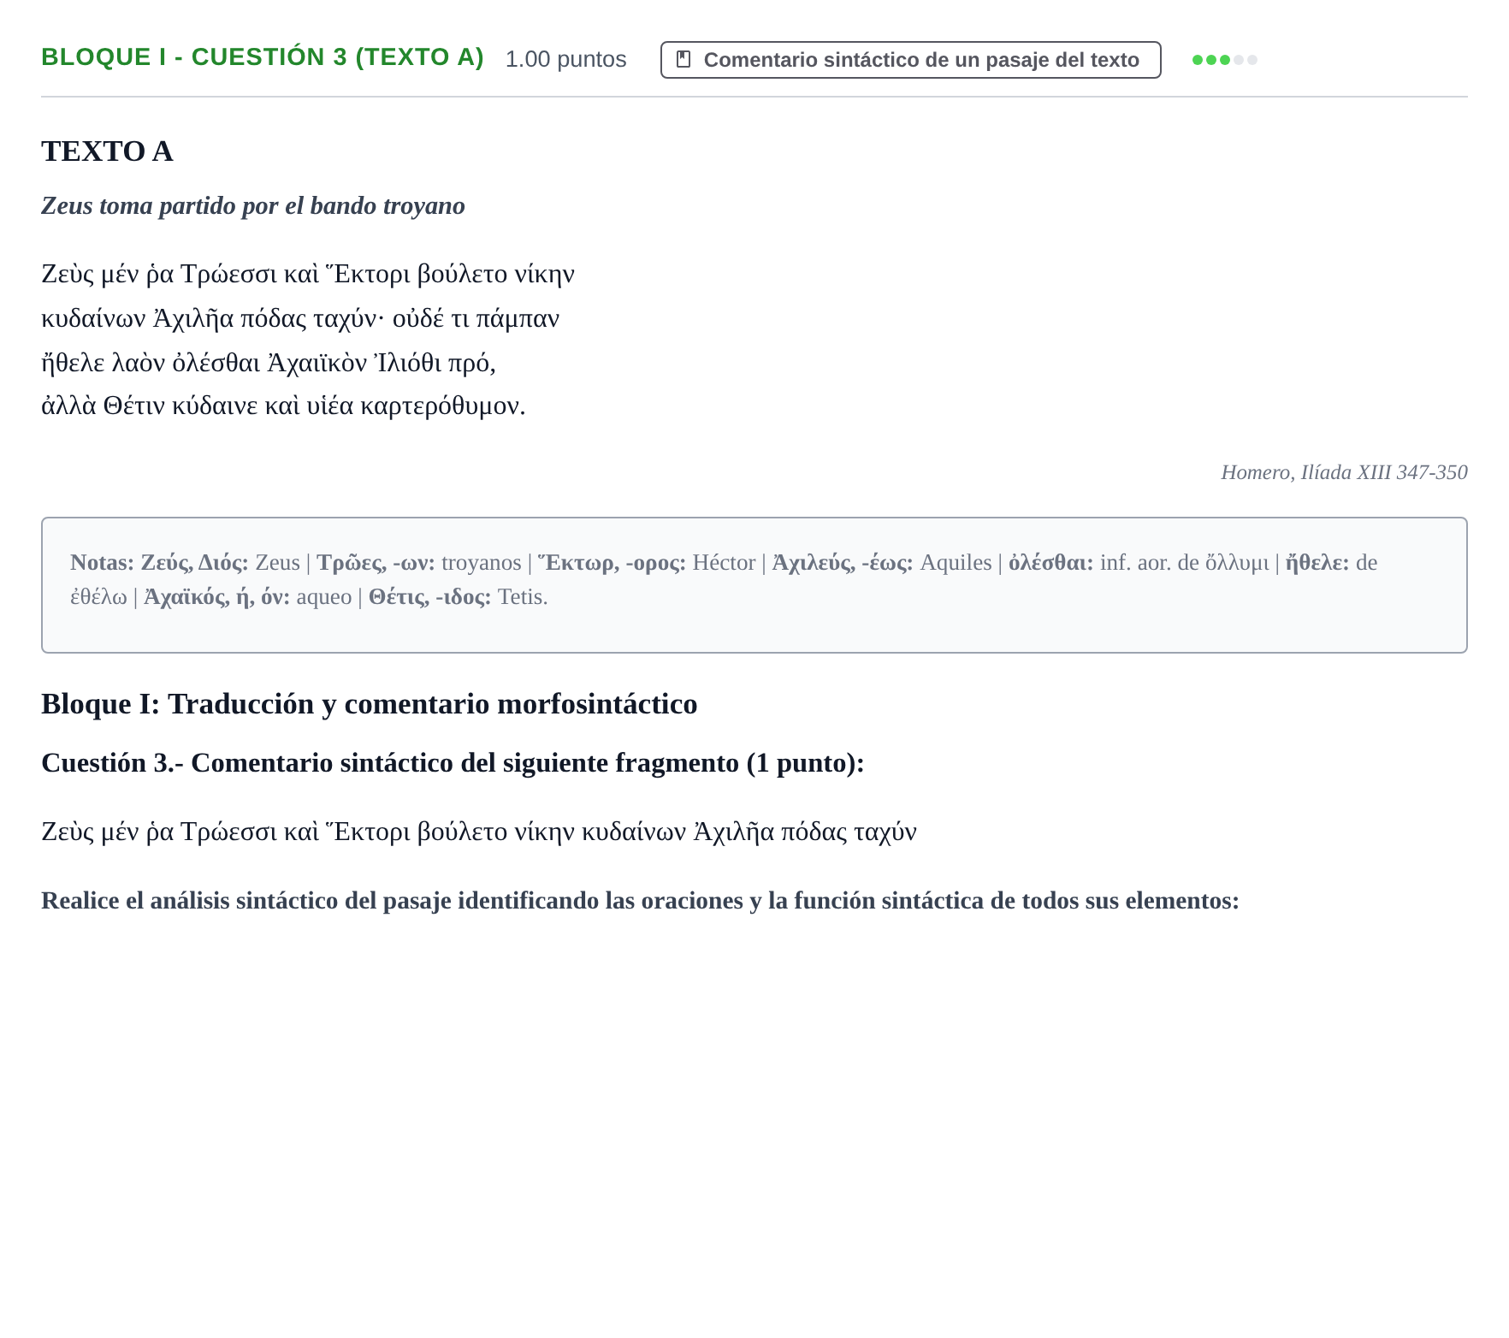This screenshot has width=1509, height=1338.
Task: Click the note entry 'Ἕκτωρ, -ορος: Héctor'
Action: [647, 563]
